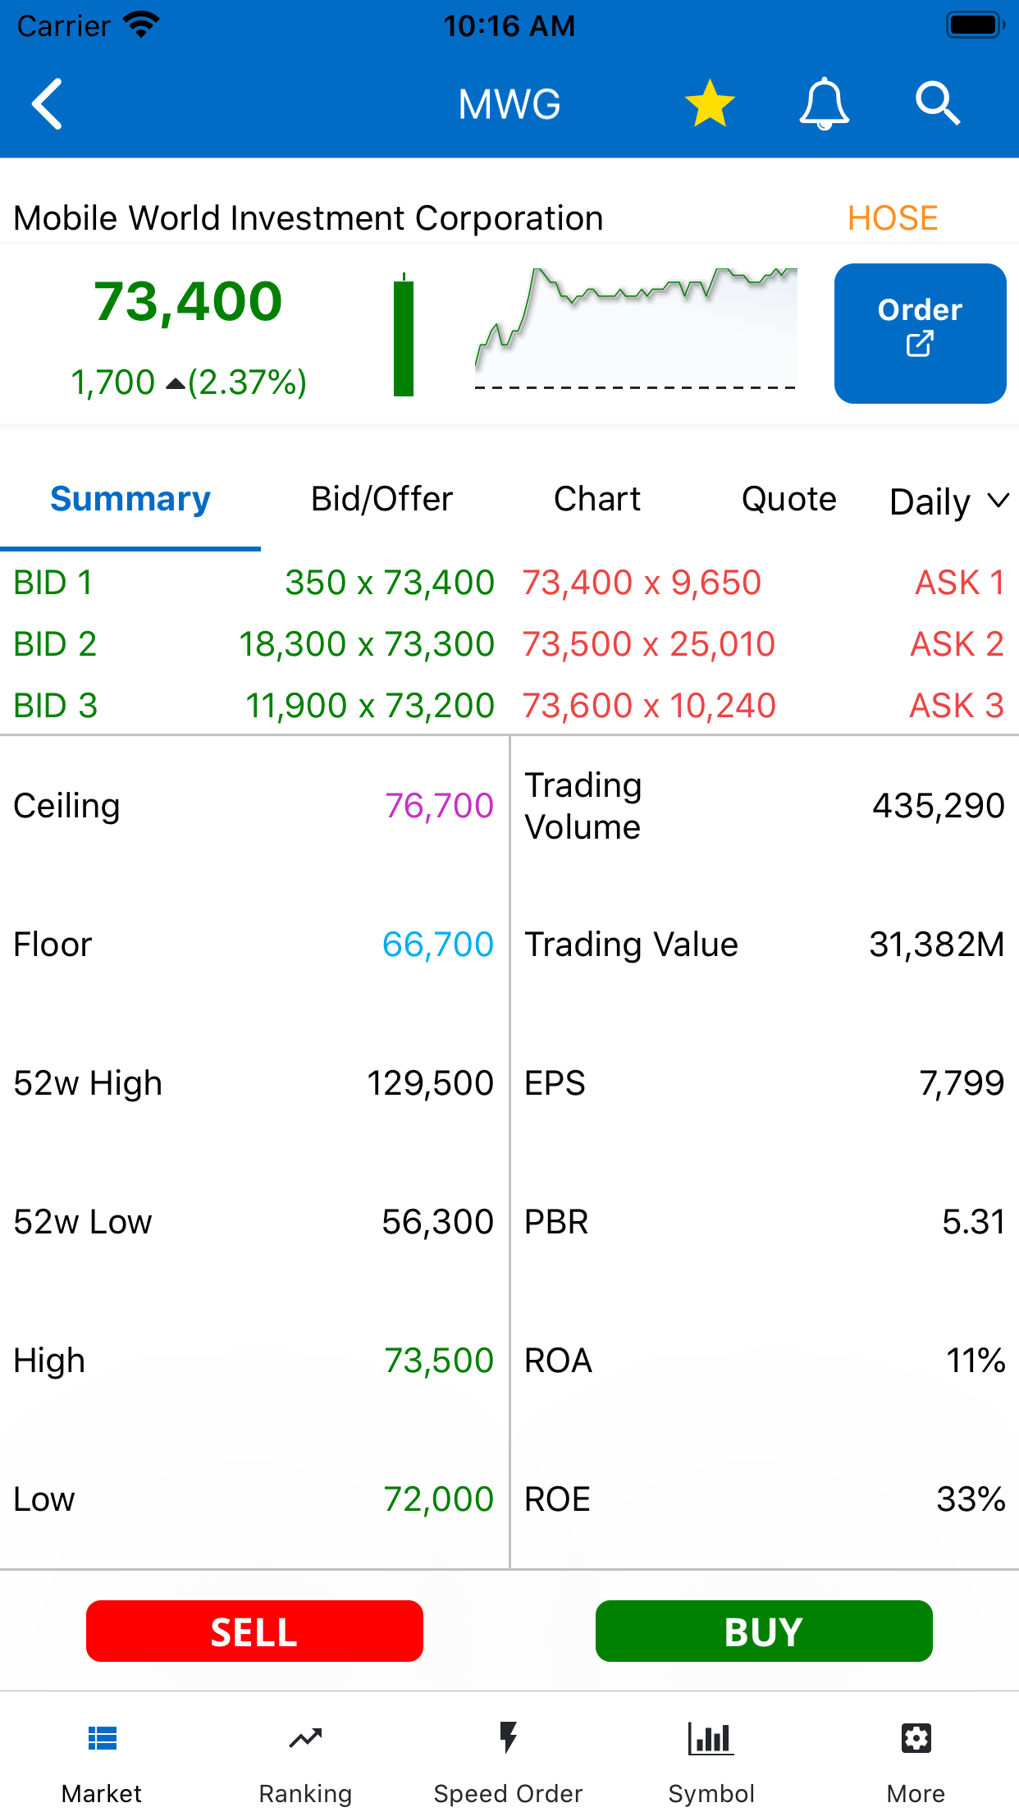This screenshot has width=1019, height=1812.
Task: Open Speed Order lightning icon
Action: [x=509, y=1738]
